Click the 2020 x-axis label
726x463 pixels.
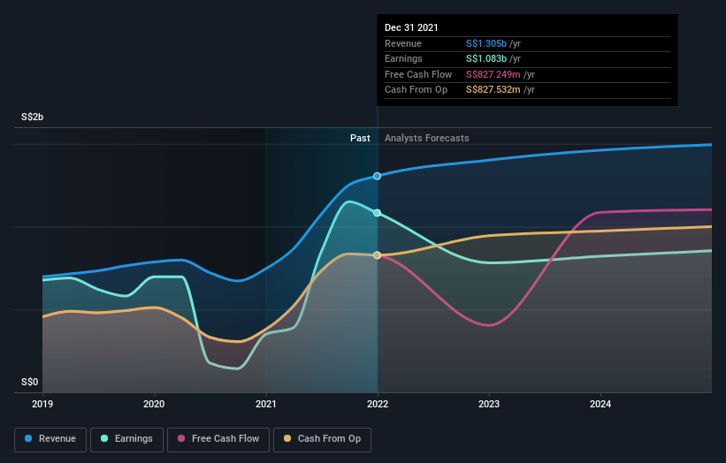[x=154, y=404]
